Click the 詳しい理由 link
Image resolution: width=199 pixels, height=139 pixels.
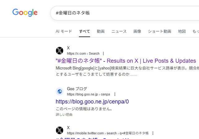64,115
